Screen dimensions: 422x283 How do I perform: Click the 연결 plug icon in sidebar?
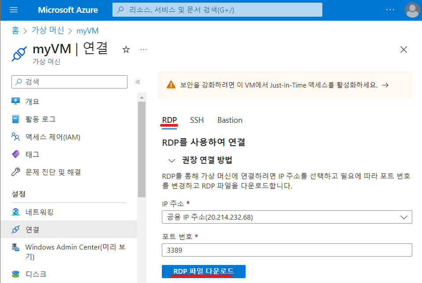[15, 230]
